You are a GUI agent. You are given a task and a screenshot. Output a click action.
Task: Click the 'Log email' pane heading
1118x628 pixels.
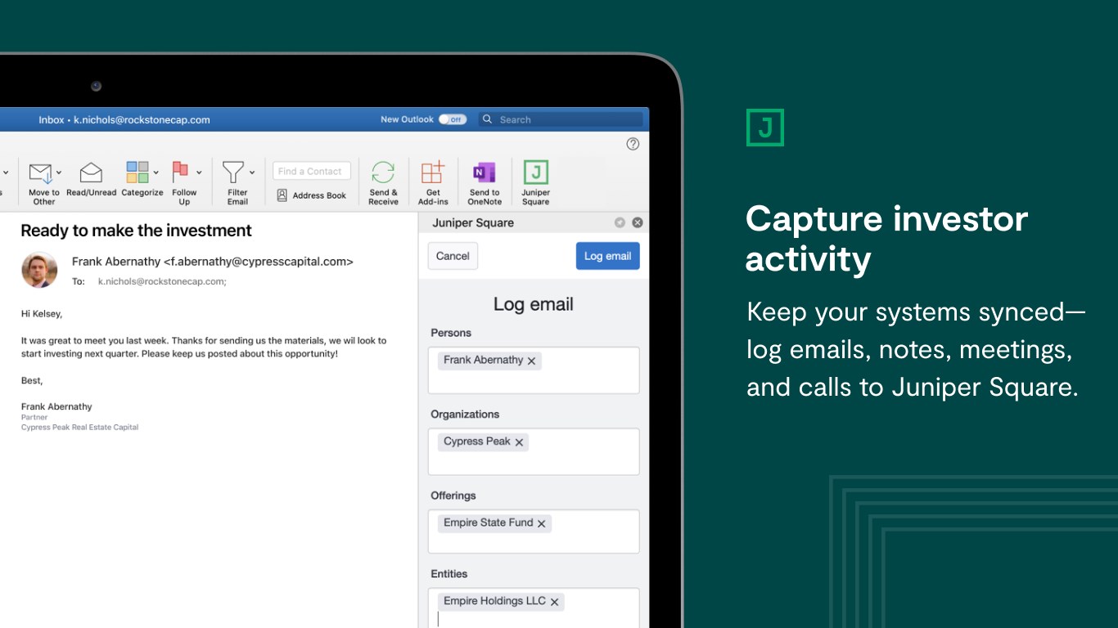[x=534, y=304]
